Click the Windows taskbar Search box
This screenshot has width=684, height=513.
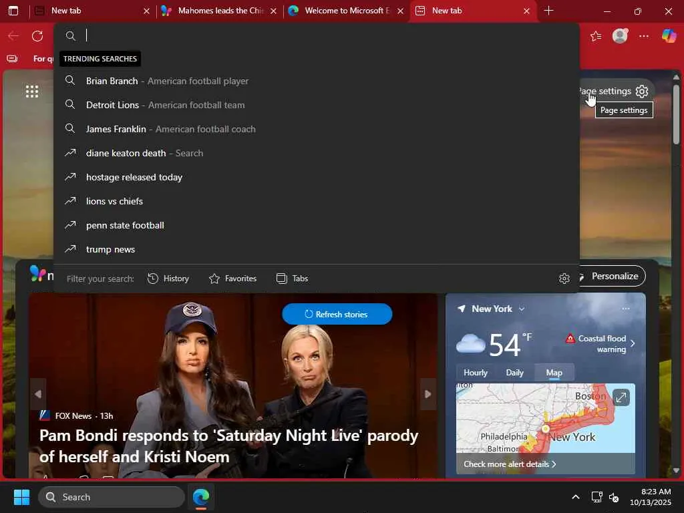click(112, 497)
